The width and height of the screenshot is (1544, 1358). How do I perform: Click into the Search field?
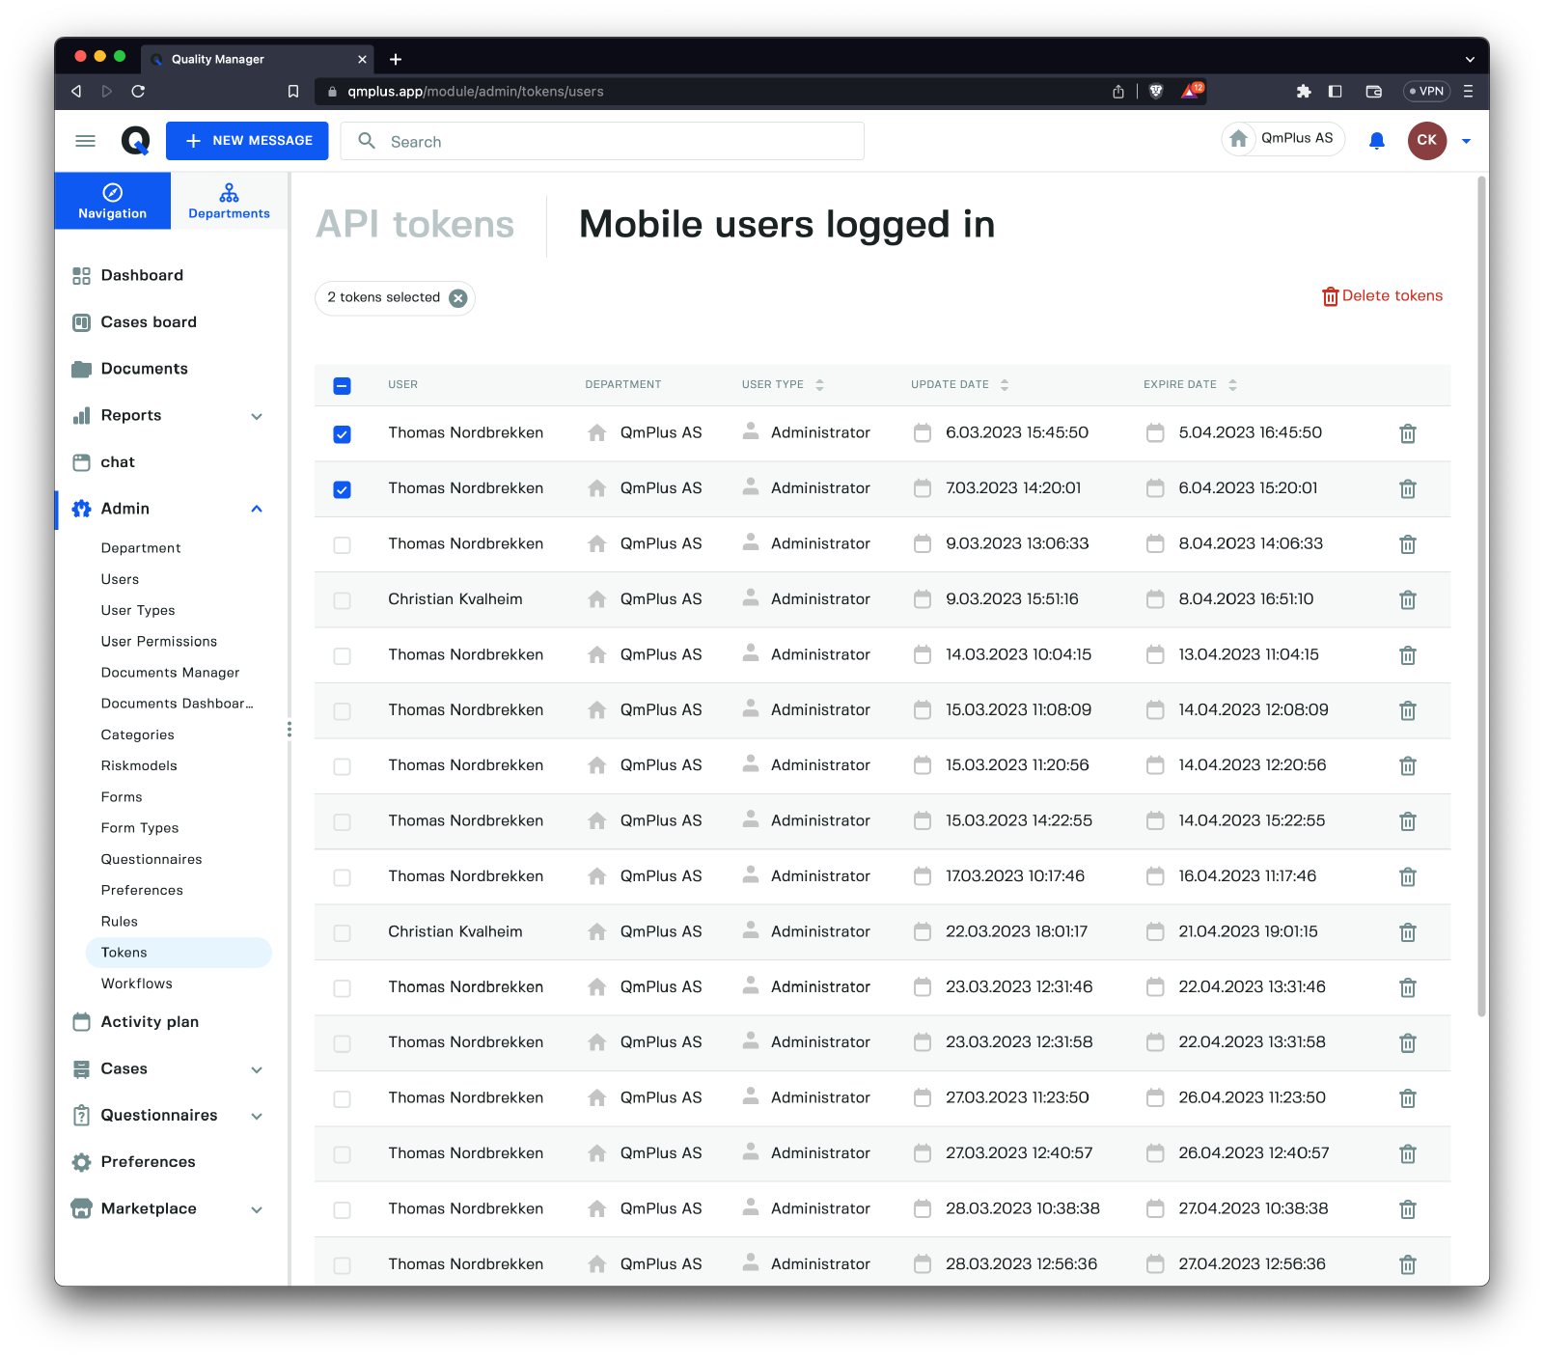point(618,142)
